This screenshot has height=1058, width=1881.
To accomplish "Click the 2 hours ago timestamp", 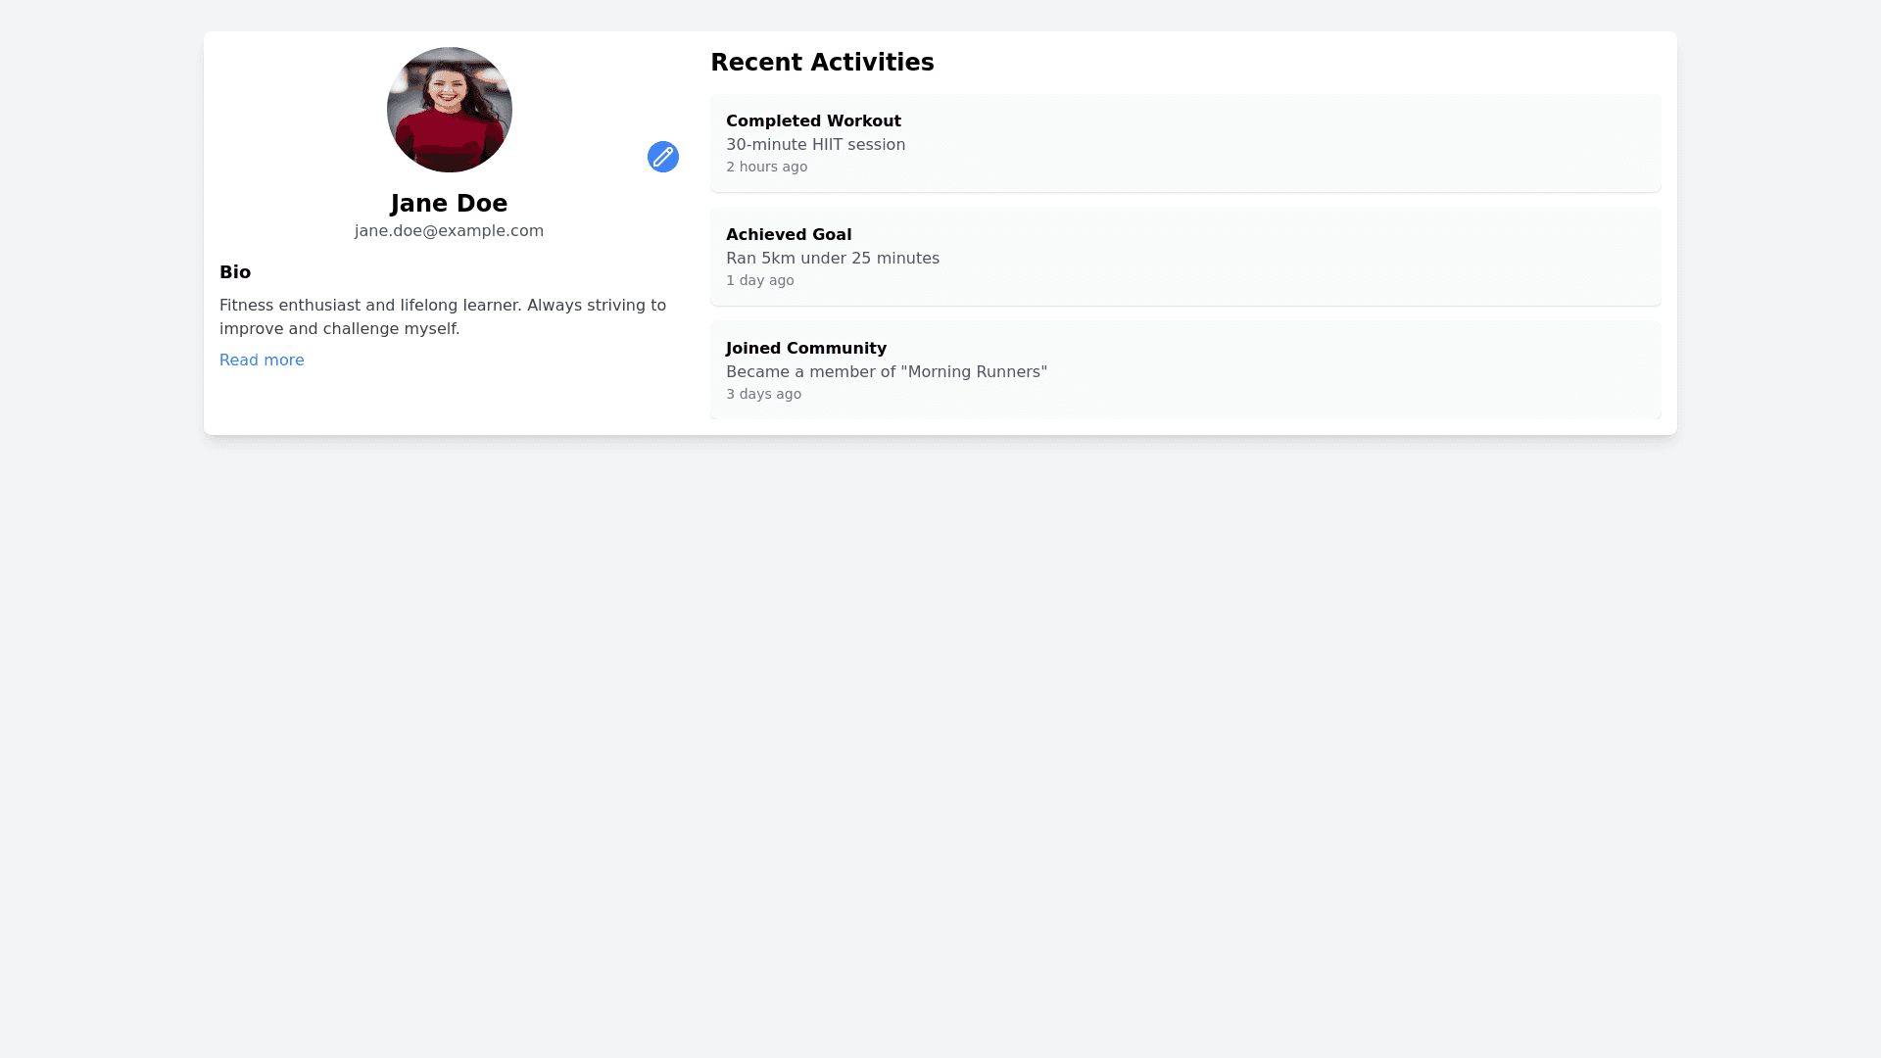I will (766, 168).
